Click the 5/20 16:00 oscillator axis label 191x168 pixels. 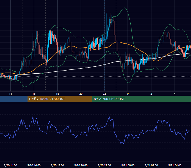tap(34, 165)
